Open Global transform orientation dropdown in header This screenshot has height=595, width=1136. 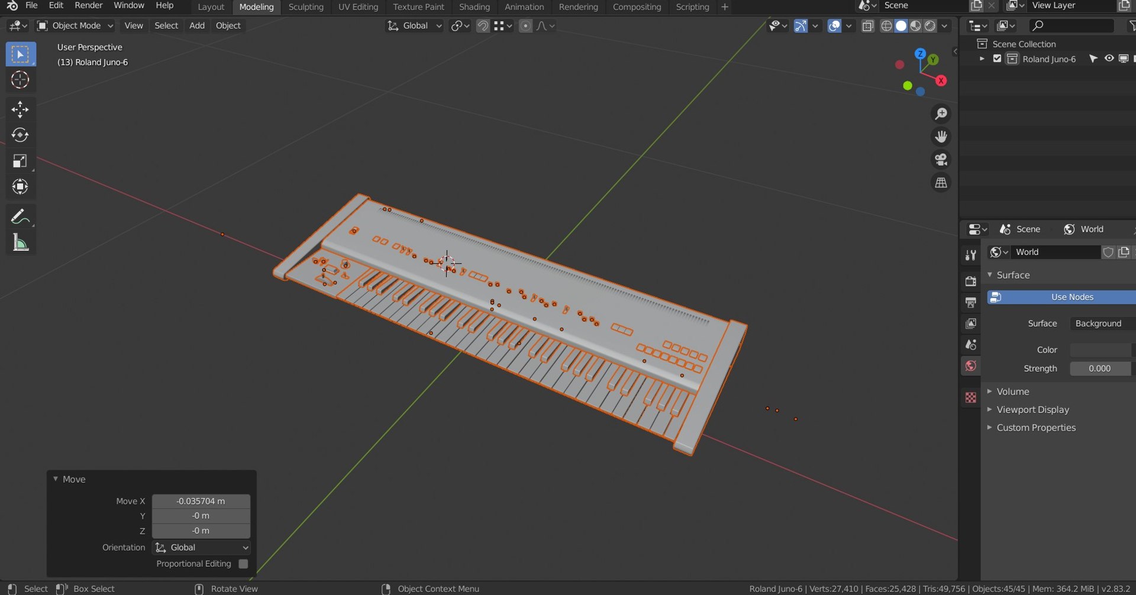(x=414, y=26)
